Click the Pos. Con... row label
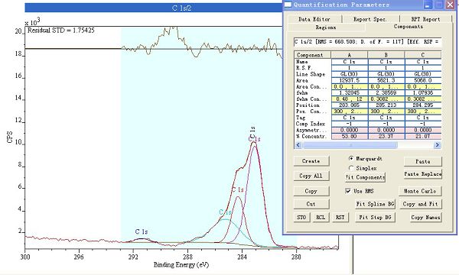 [x=311, y=112]
